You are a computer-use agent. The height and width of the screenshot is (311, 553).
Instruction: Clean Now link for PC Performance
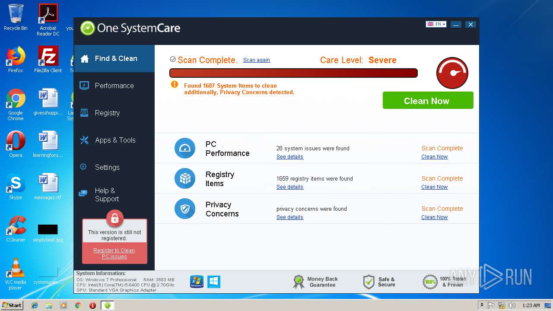pos(434,157)
